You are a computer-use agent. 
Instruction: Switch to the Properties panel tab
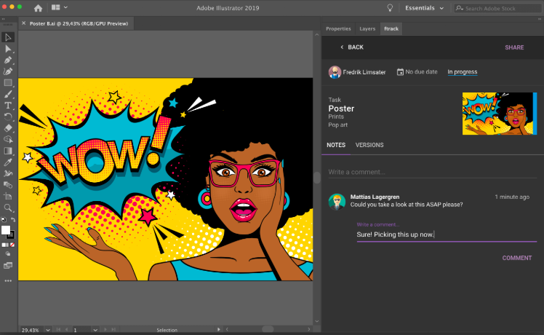[338, 29]
